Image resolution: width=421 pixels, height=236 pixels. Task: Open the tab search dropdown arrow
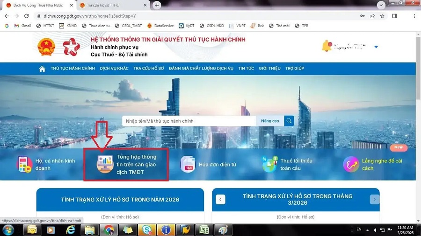(x=381, y=5)
